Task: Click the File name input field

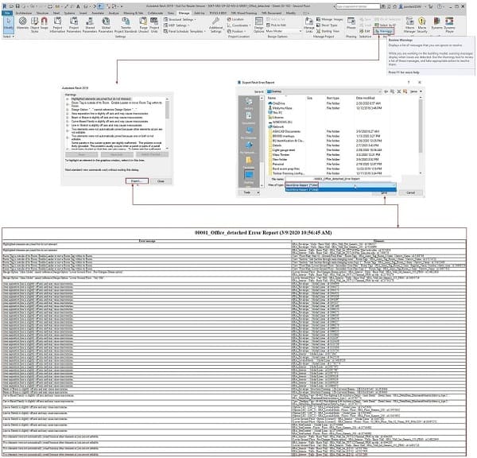Action: [x=340, y=179]
